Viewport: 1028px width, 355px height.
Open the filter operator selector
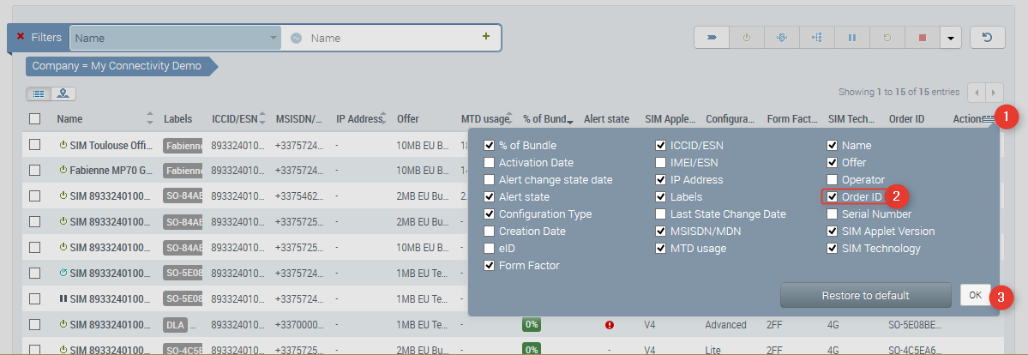tap(296, 38)
